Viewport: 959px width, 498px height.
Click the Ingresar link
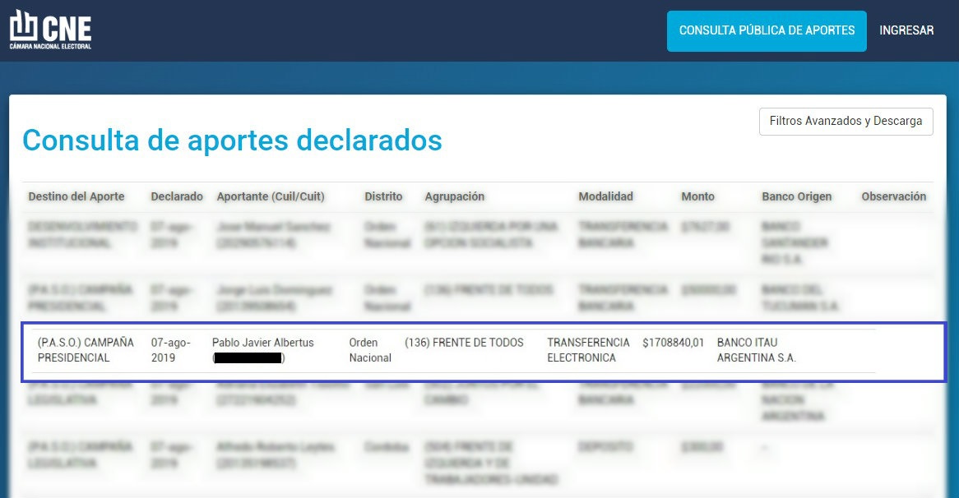[x=906, y=30]
